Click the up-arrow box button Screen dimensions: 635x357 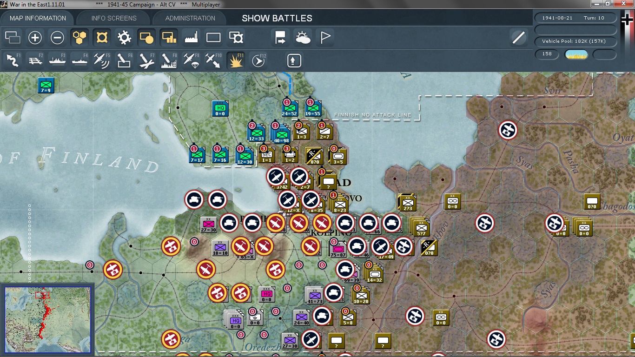294,60
